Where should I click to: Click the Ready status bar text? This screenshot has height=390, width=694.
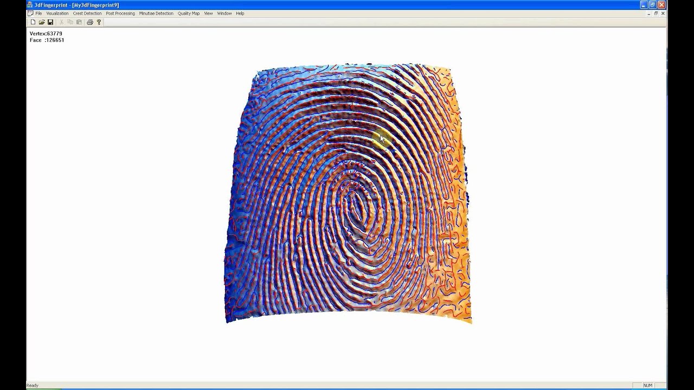[33, 386]
